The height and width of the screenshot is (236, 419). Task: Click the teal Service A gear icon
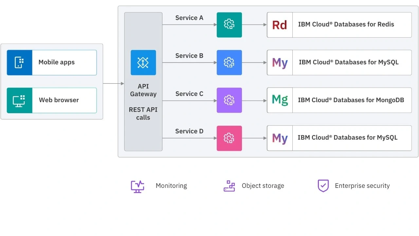coord(229,25)
